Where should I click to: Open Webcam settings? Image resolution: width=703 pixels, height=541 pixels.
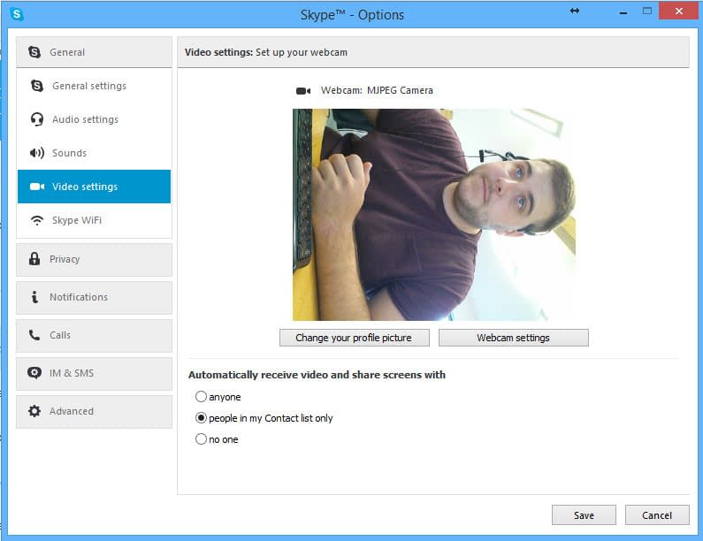(514, 338)
